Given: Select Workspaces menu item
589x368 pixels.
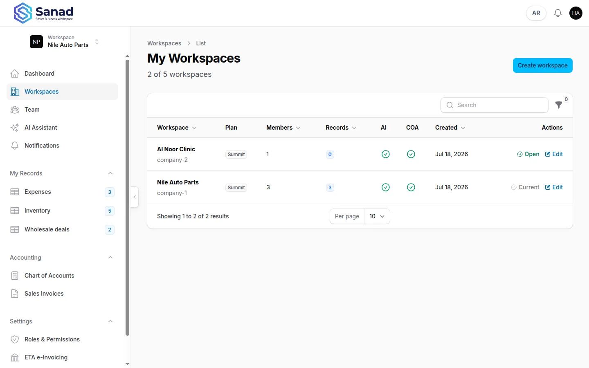Looking at the screenshot, I should pyautogui.click(x=62, y=92).
